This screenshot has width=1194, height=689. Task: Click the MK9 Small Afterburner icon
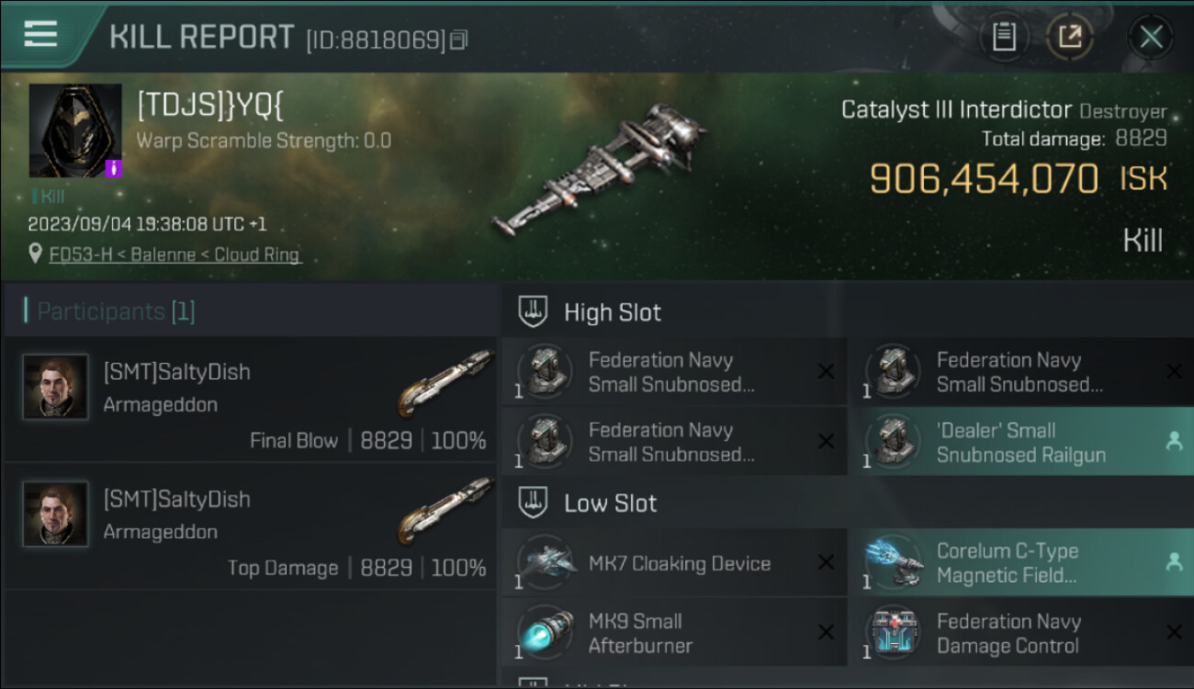pyautogui.click(x=546, y=633)
